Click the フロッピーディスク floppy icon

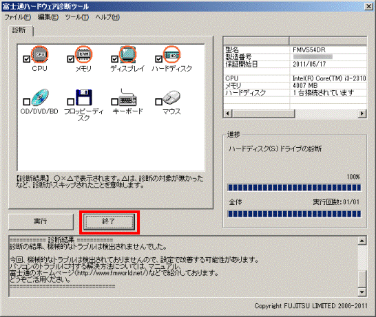point(84,98)
